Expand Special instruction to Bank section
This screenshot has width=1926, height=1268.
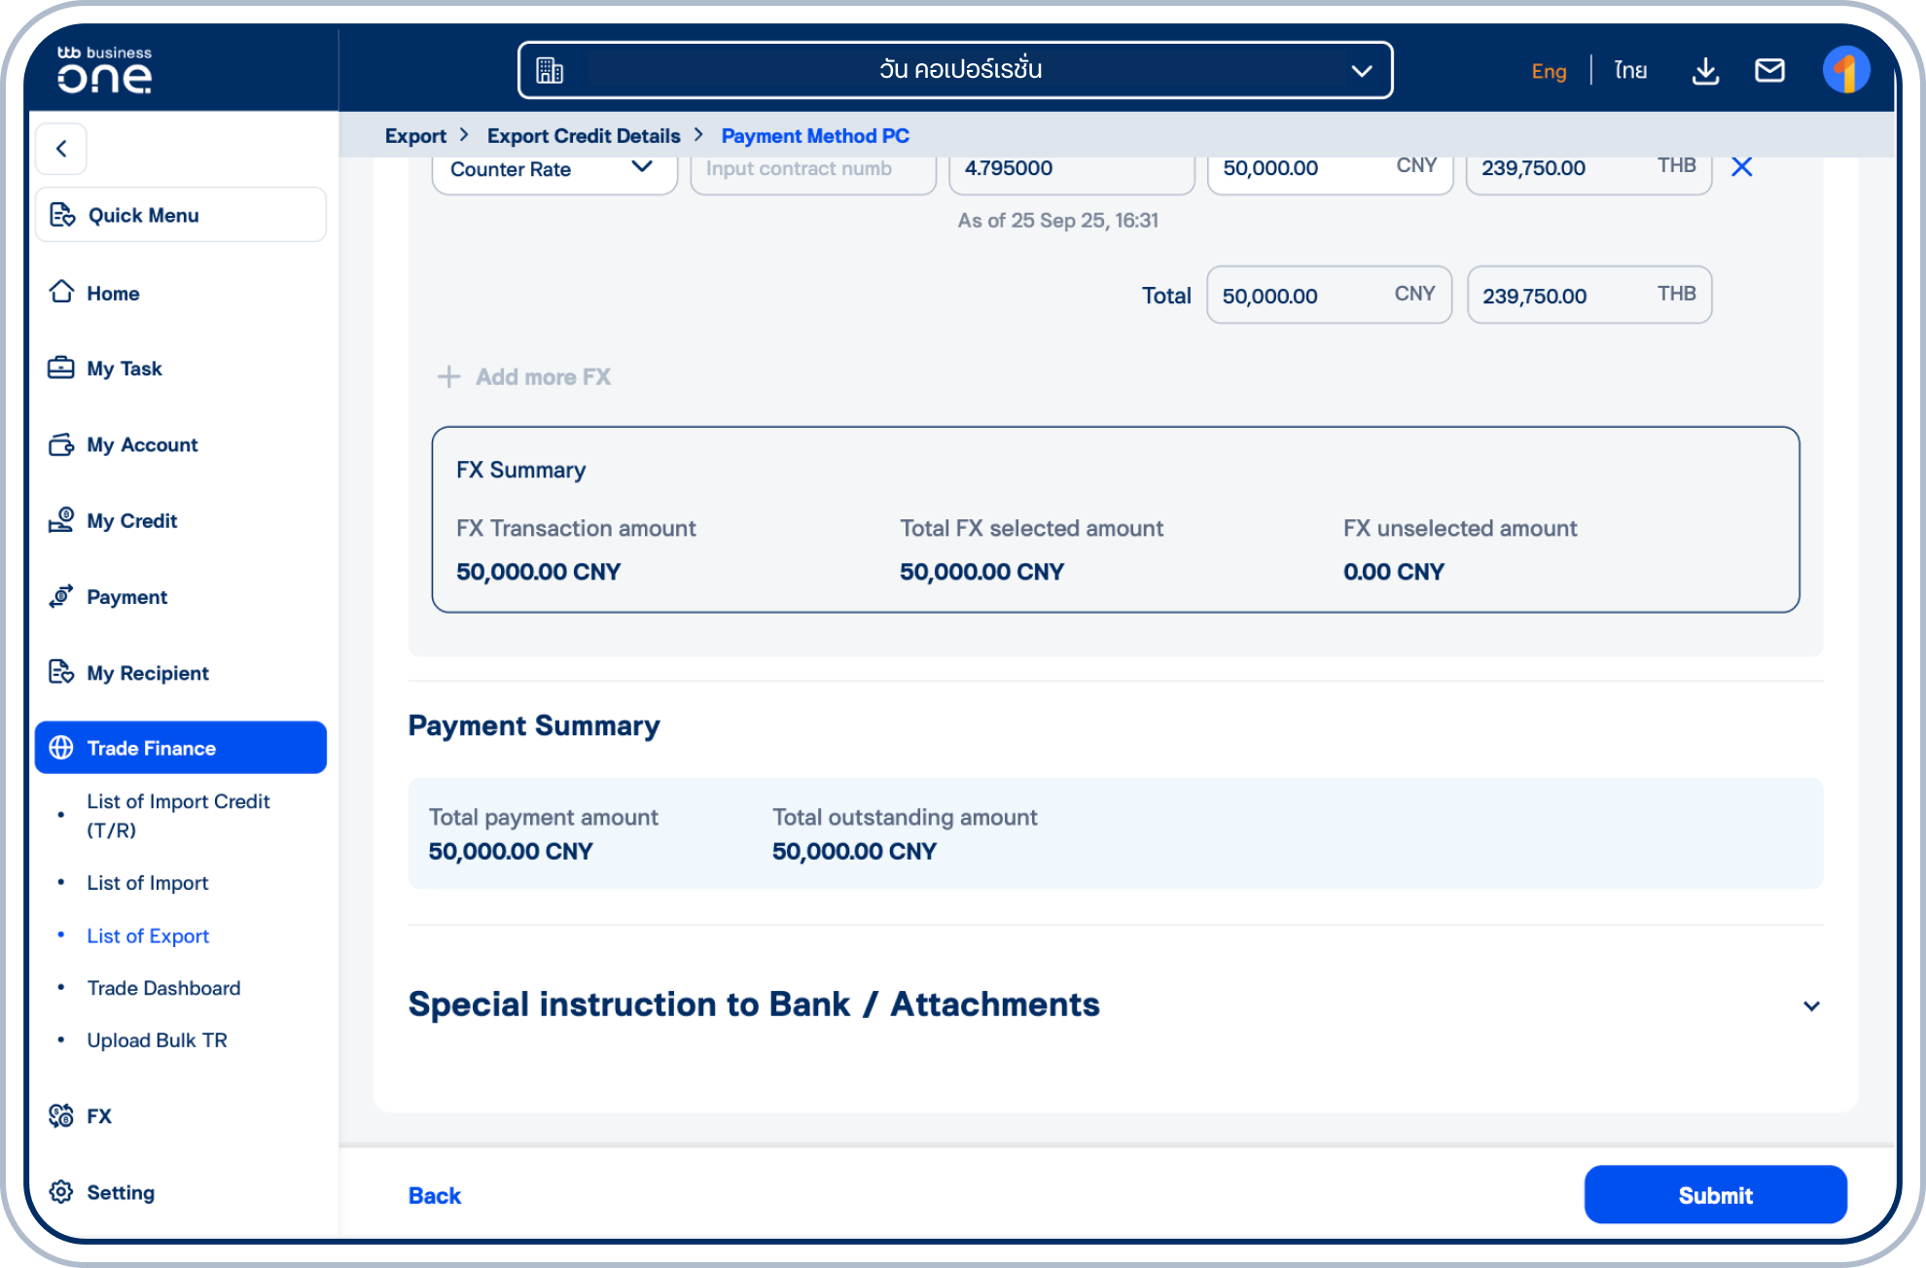pos(1811,1005)
